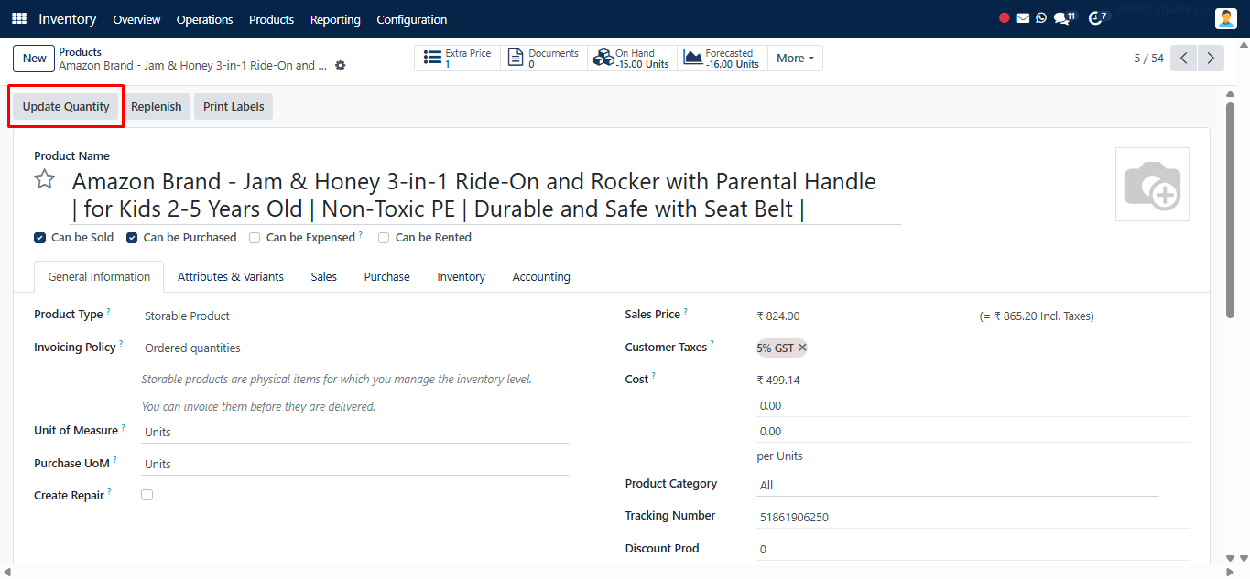Click the gear icon beside product breadcrumb

(341, 66)
